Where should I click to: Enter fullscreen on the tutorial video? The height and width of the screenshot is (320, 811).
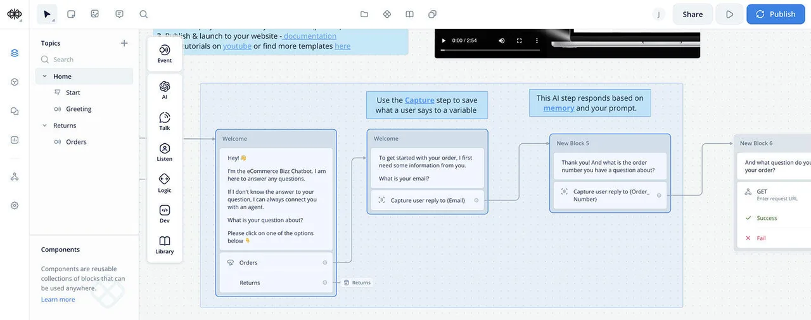tap(519, 41)
